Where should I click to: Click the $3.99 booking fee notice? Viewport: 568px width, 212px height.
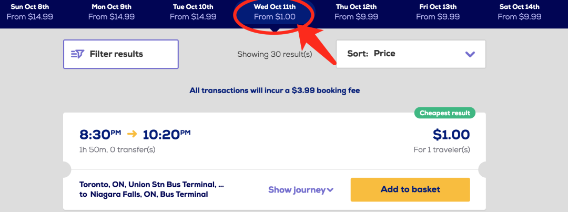tap(275, 90)
